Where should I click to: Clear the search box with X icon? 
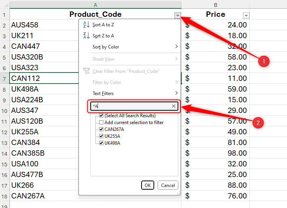tap(173, 106)
